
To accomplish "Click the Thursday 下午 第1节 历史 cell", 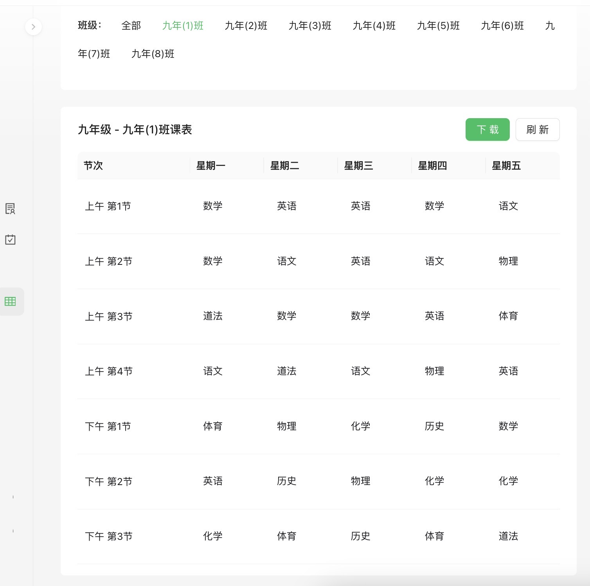I will coord(434,426).
